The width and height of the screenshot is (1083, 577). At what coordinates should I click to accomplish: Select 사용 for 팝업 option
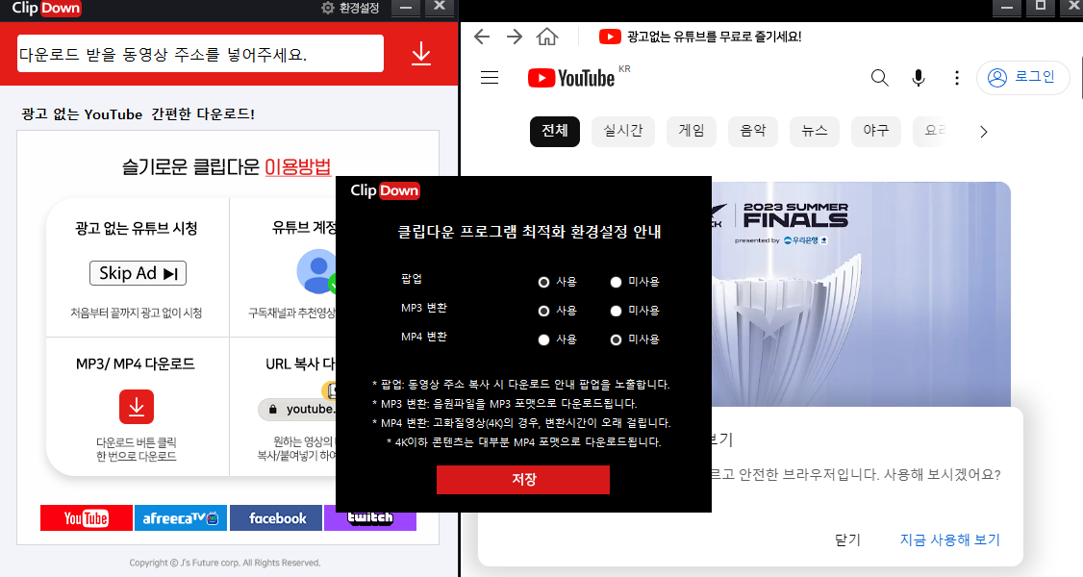[543, 283]
